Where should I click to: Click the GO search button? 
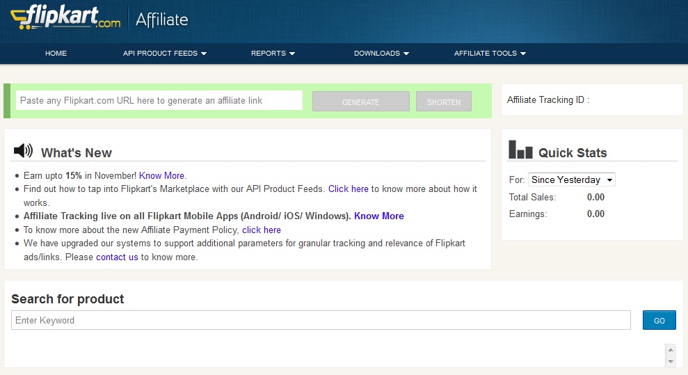[659, 320]
